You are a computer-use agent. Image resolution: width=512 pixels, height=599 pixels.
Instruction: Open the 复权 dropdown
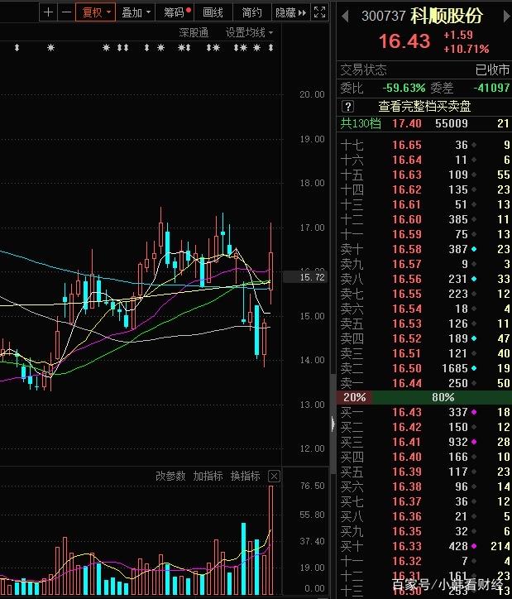[x=95, y=12]
